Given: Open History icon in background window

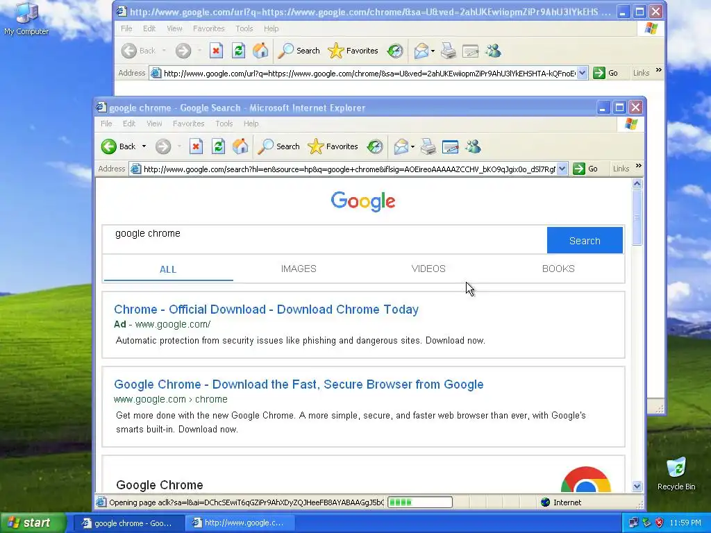Looking at the screenshot, I should 395,51.
